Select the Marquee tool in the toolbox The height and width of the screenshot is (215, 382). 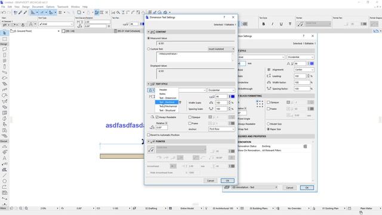click(4, 39)
